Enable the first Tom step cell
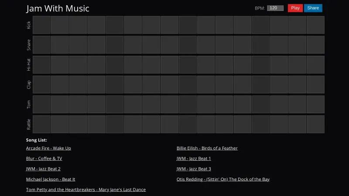 [42, 105]
